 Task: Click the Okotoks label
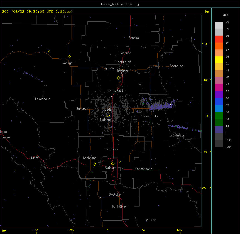[115, 195]
